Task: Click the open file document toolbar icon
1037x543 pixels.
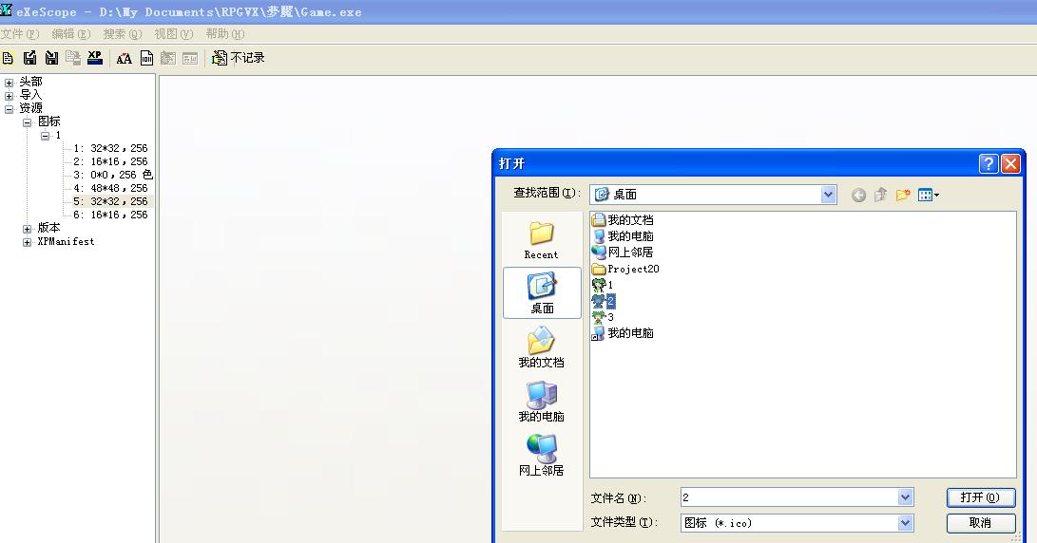Action: tap(8, 58)
